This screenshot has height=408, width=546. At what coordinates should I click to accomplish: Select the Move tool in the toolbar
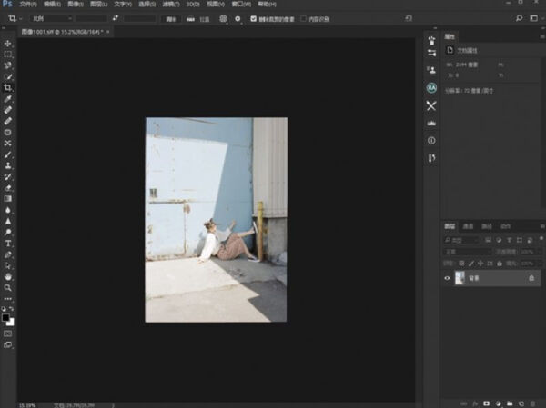click(x=8, y=43)
